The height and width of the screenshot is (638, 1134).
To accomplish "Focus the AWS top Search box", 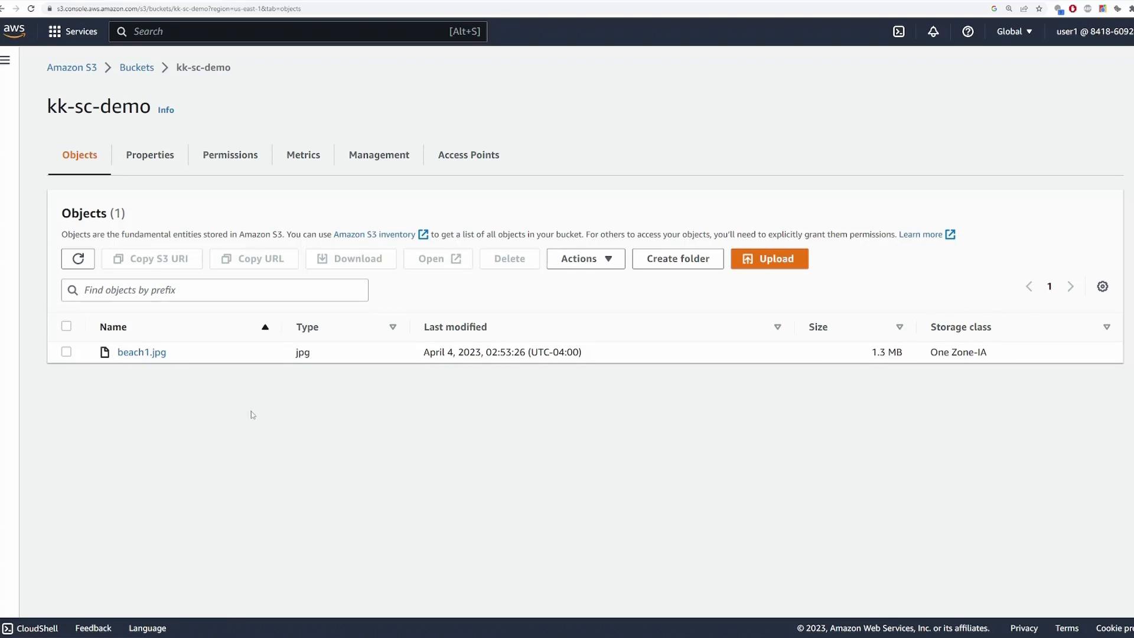I will tap(298, 31).
